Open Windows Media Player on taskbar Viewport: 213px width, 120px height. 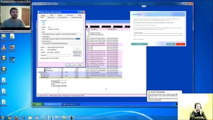coord(37,118)
